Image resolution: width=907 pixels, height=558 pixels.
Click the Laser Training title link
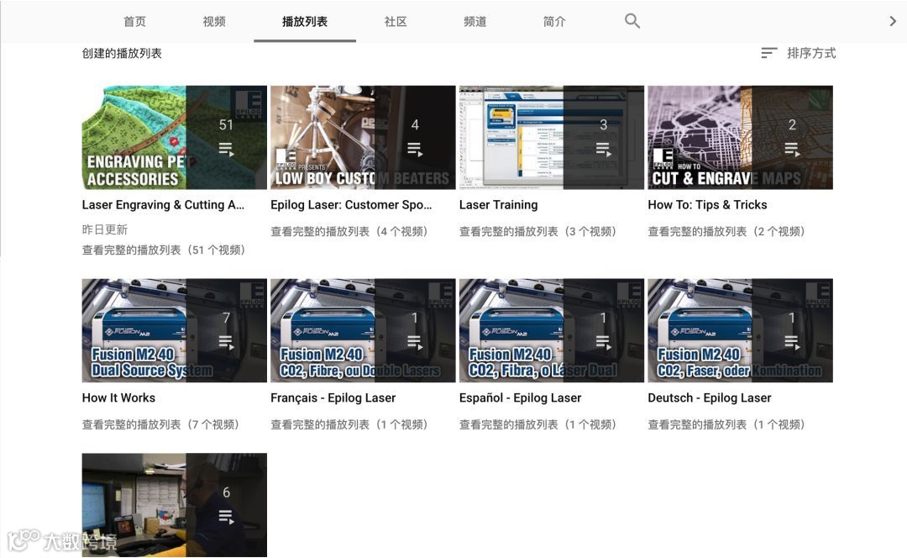(498, 205)
